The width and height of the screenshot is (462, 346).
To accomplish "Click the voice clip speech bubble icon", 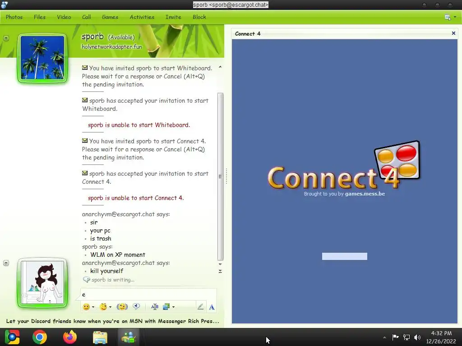I will pyautogui.click(x=136, y=306).
